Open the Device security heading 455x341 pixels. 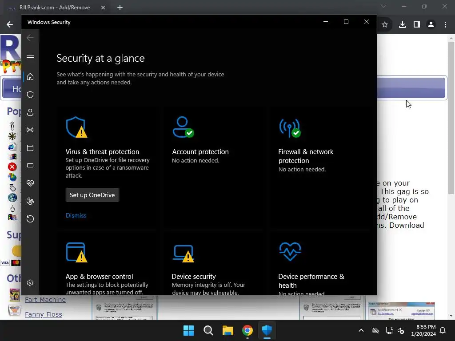[194, 276]
